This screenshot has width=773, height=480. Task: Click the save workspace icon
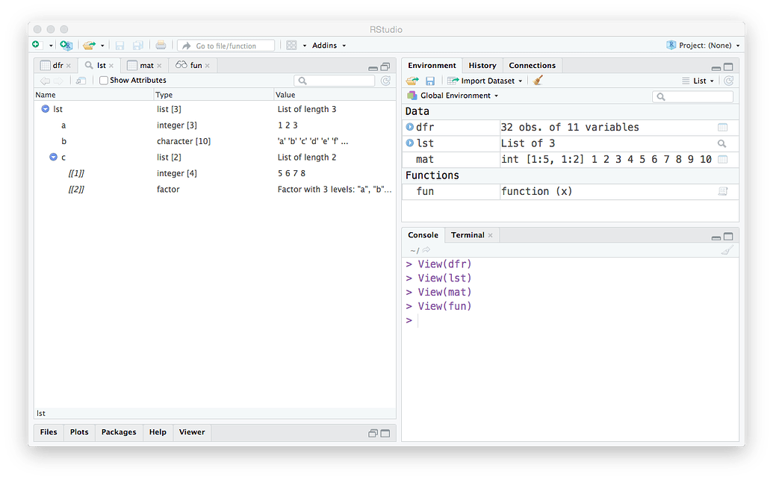coord(430,81)
